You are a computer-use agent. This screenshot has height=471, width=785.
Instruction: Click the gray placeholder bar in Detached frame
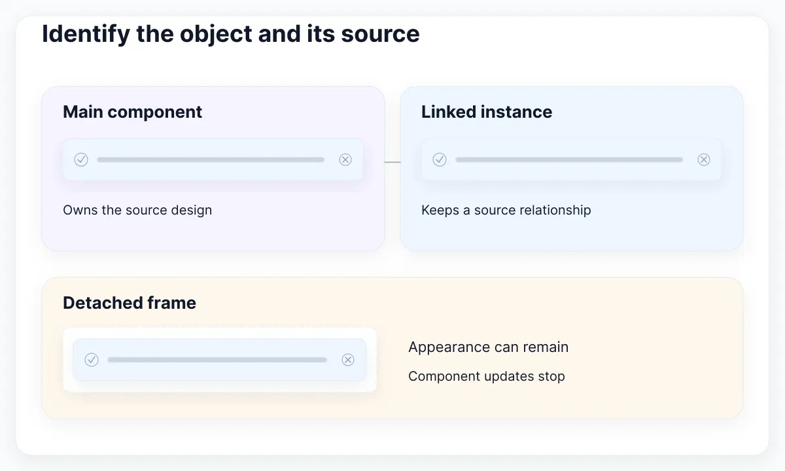(x=217, y=360)
